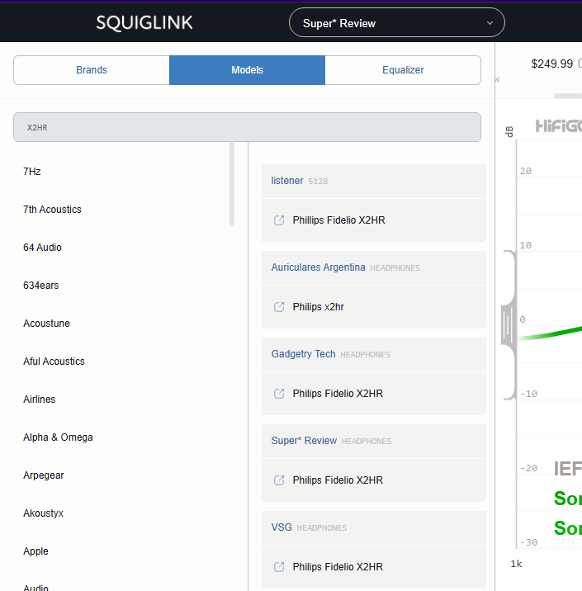Click the brand list scrollbar thumb
This screenshot has width=582, height=591.
click(232, 184)
